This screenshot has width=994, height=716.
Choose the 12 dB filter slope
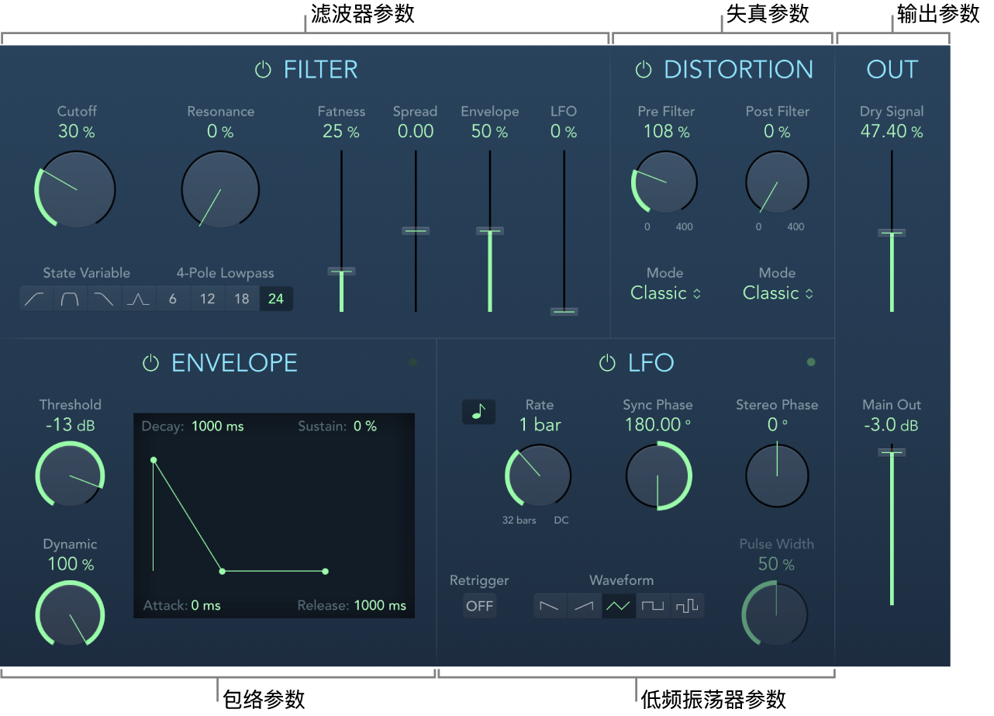[x=207, y=299]
